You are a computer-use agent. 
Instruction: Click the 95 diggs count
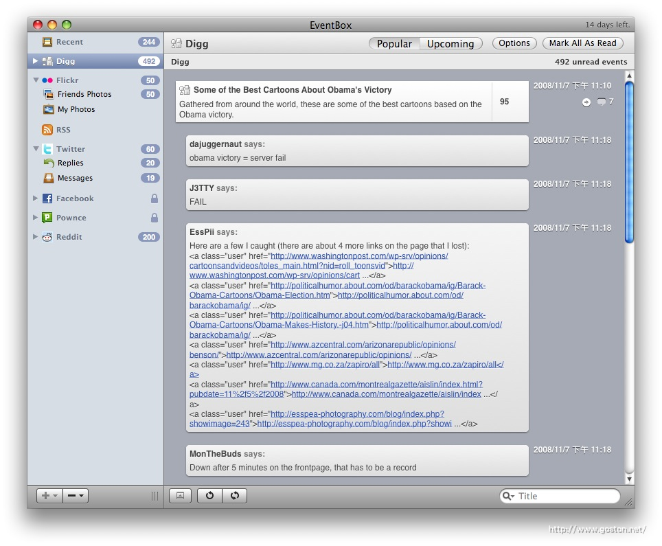(x=505, y=102)
